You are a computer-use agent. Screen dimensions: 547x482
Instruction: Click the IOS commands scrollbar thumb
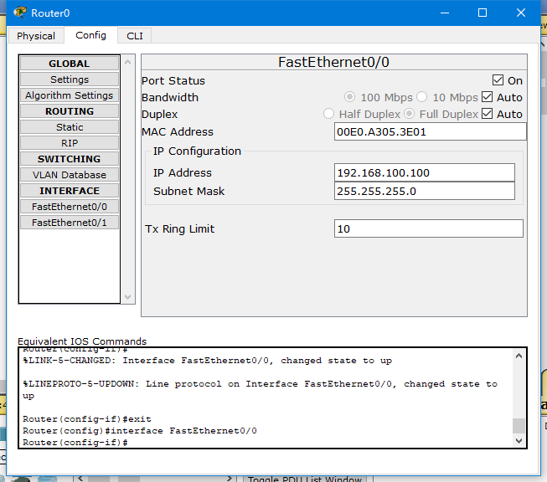coord(519,426)
